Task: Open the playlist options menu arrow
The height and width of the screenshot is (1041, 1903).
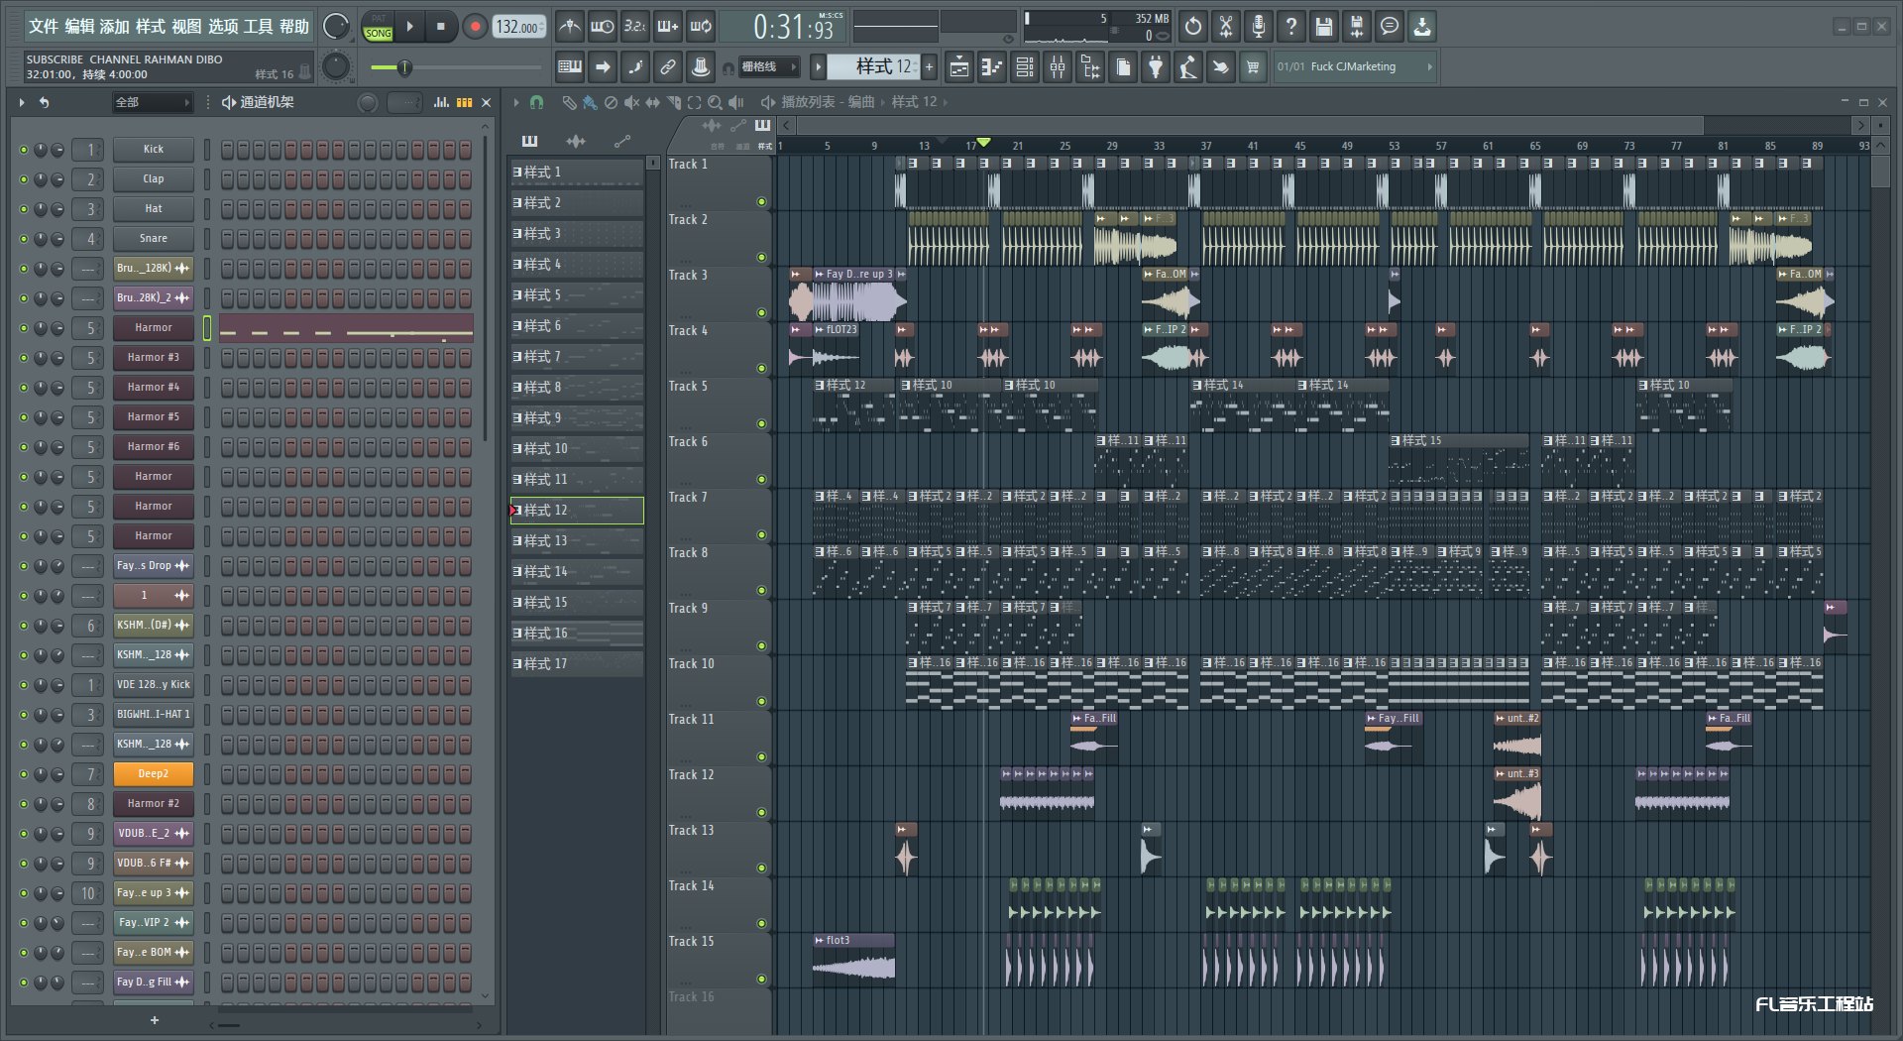Action: click(x=515, y=102)
